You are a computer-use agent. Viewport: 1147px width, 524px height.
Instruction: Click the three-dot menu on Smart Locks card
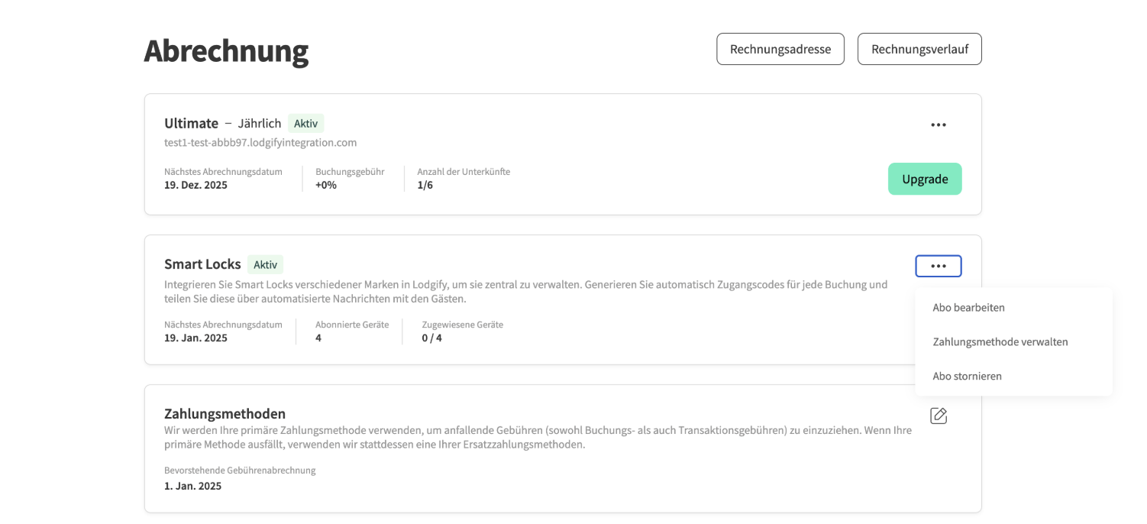(x=939, y=266)
